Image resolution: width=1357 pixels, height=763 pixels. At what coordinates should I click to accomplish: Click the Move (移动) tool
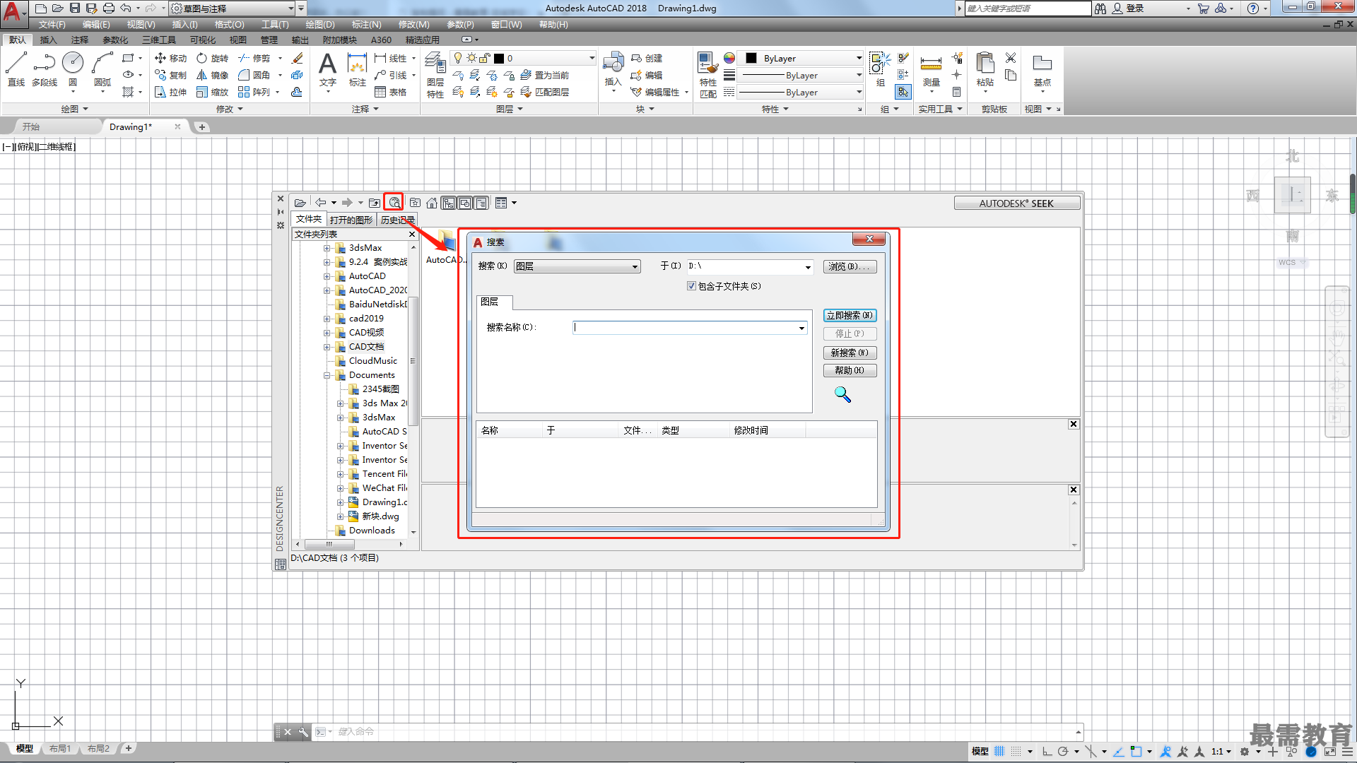(170, 58)
